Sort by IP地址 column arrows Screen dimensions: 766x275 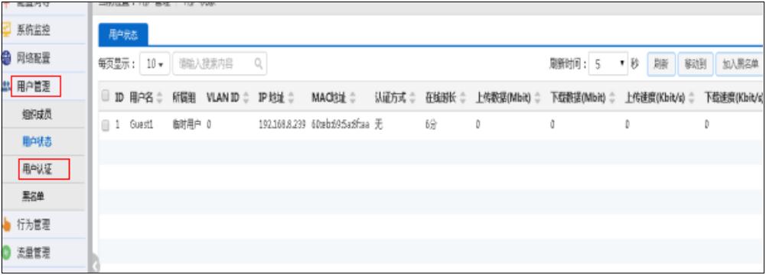[x=291, y=98]
